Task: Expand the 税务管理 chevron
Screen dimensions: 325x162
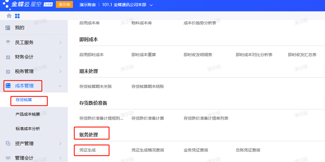Action: (60, 72)
